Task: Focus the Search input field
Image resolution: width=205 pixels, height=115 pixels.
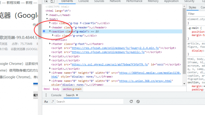Action: [90, 101]
